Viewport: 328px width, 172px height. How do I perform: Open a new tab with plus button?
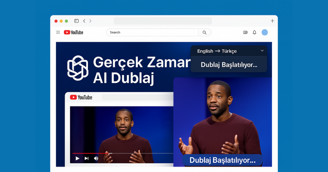(x=272, y=21)
